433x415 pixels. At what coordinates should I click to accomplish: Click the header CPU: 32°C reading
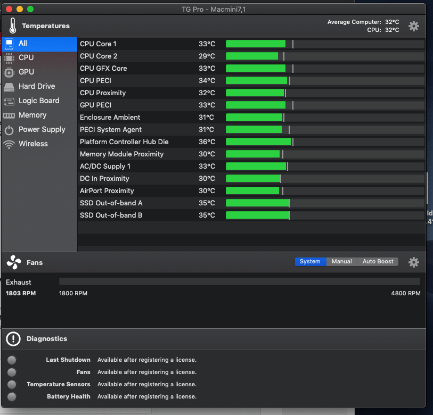click(383, 30)
